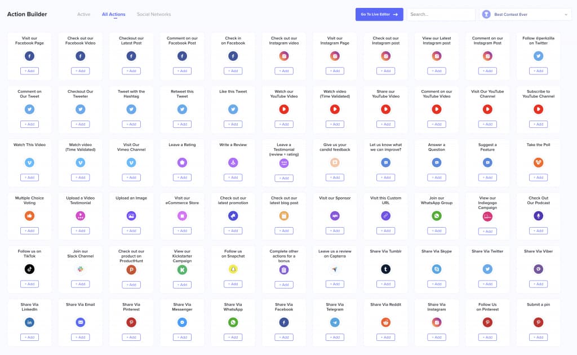Add the Share Via WhatsApp action
Image resolution: width=577 pixels, height=355 pixels.
click(x=233, y=338)
